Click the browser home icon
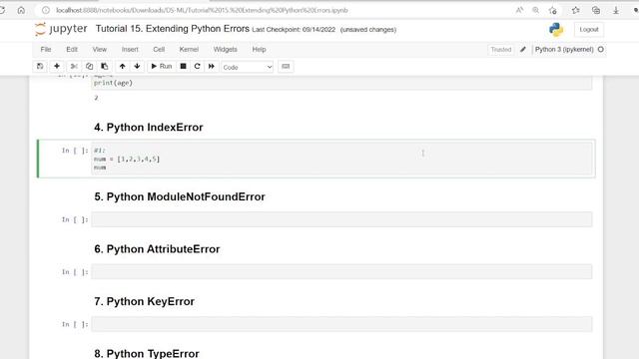639x359 pixels. click(21, 10)
